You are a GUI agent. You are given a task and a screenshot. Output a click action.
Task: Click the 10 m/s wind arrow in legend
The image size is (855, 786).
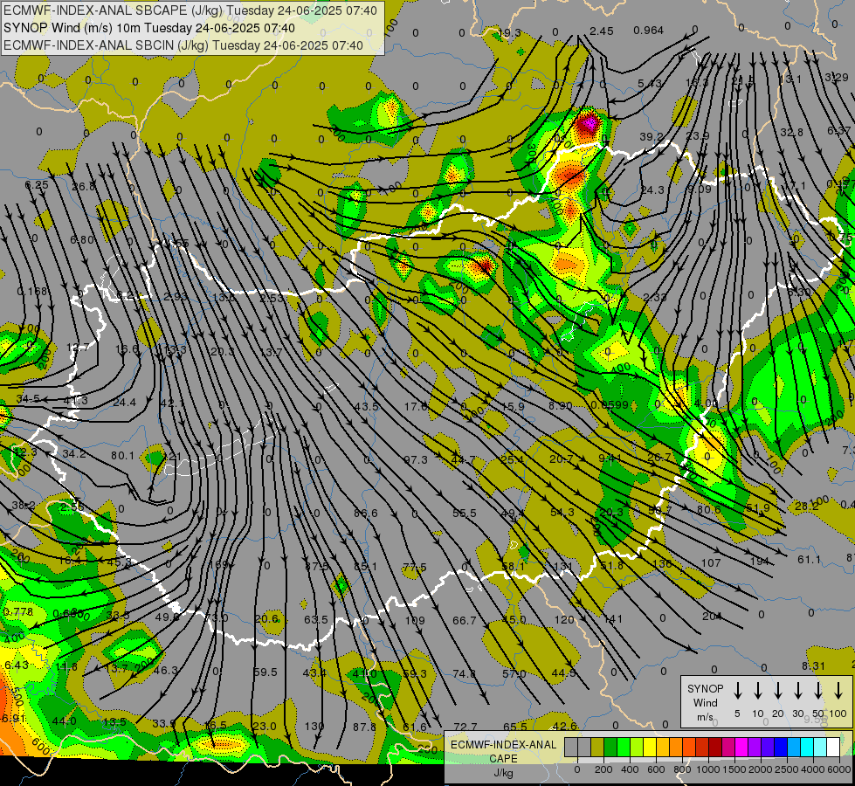[x=758, y=691]
